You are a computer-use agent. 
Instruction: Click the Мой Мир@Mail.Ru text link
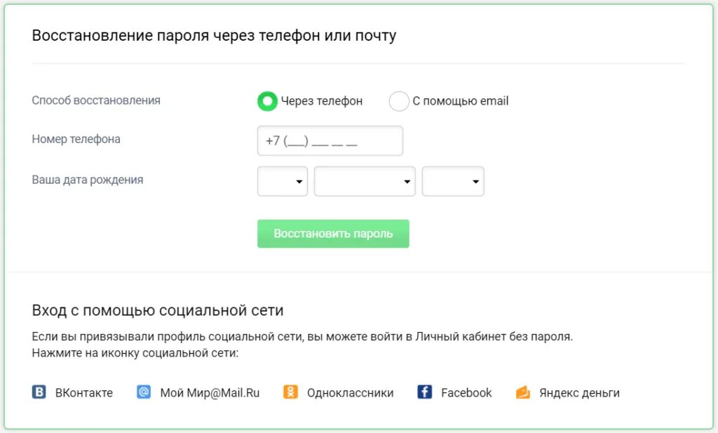(210, 393)
